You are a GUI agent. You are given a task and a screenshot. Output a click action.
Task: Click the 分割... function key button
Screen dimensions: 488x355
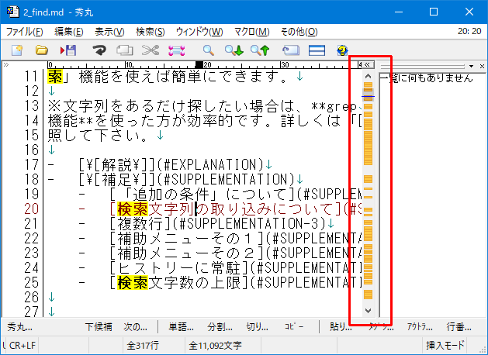220,327
